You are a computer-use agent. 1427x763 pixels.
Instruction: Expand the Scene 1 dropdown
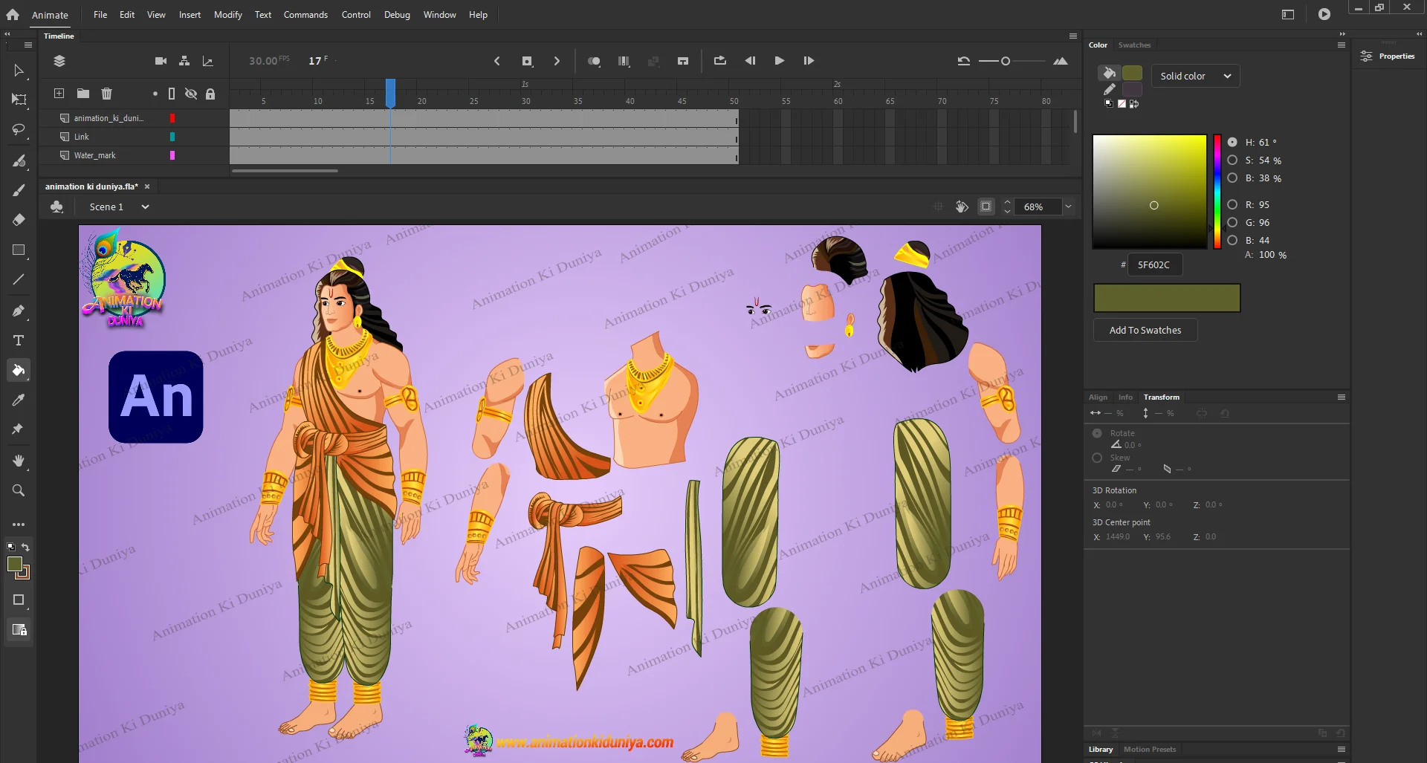tap(145, 207)
